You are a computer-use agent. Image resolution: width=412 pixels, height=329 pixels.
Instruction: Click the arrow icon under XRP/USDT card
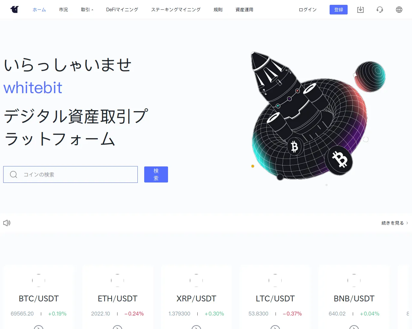click(x=196, y=327)
